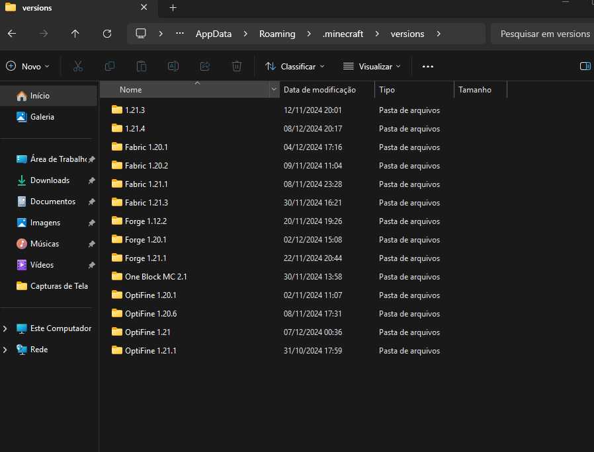Open Início in the sidebar
Screen dimensions: 594x452
pos(49,96)
